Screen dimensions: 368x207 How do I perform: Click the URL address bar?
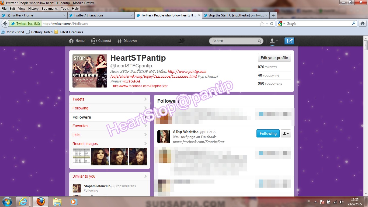point(150,23)
